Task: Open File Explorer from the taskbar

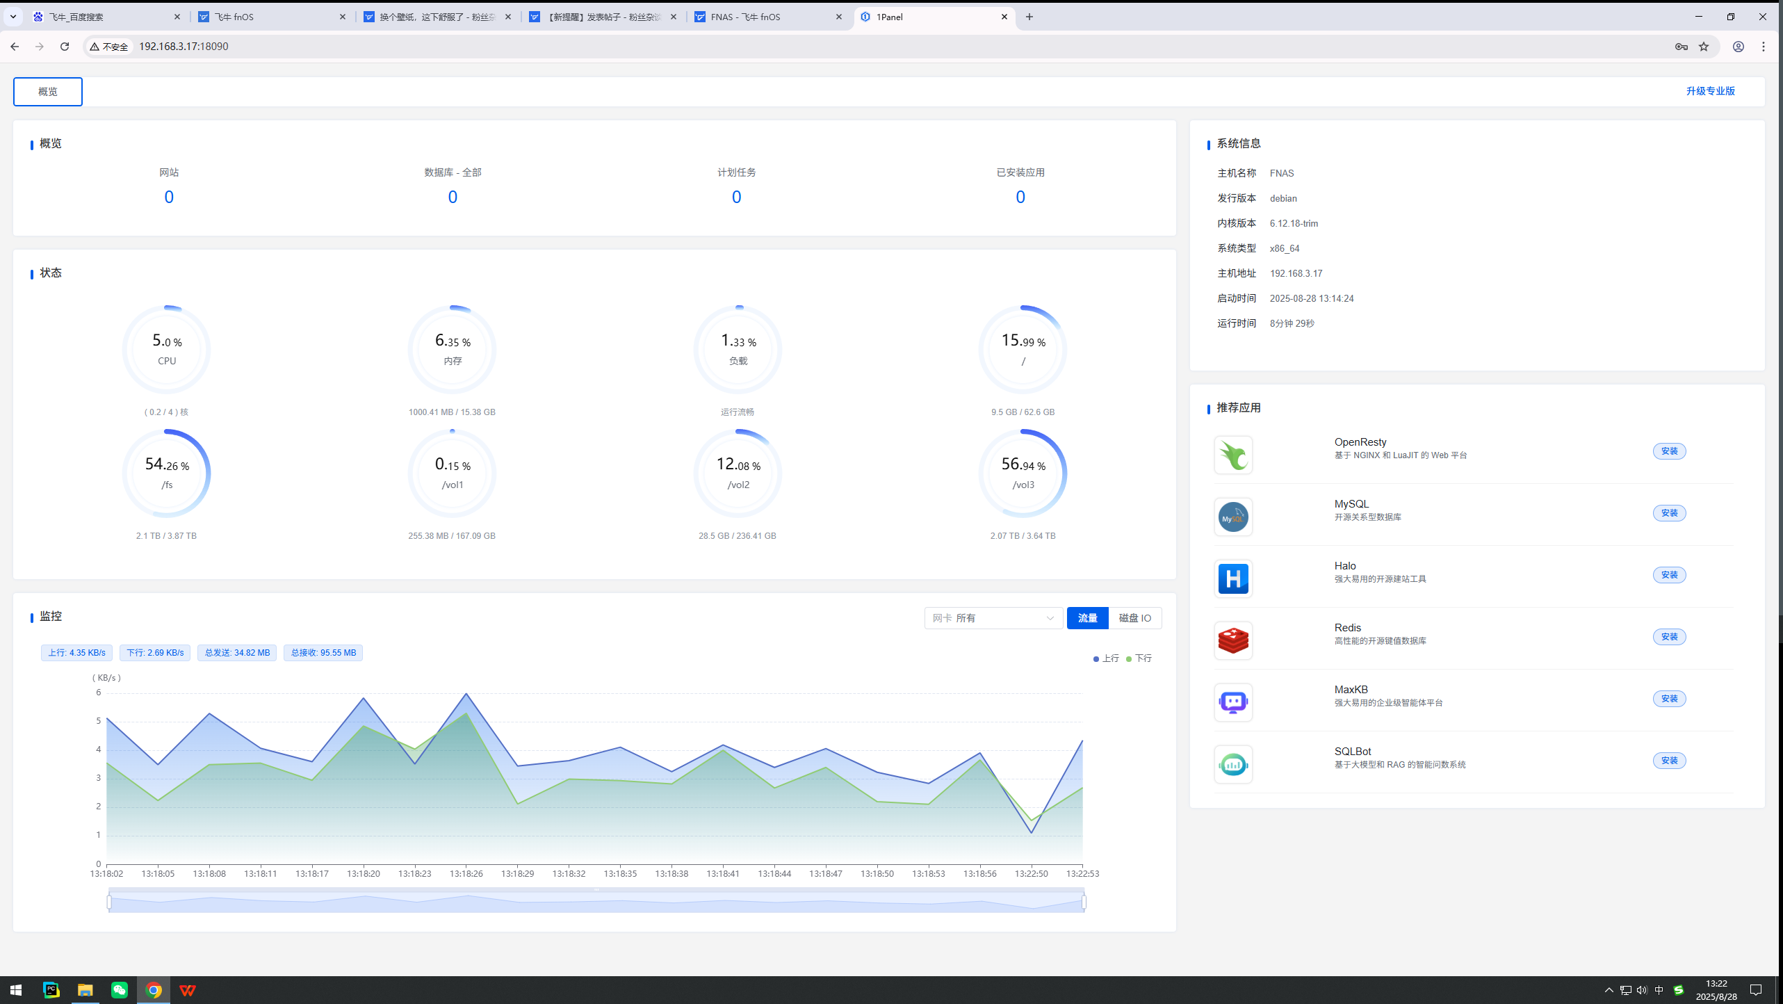Action: (x=85, y=990)
